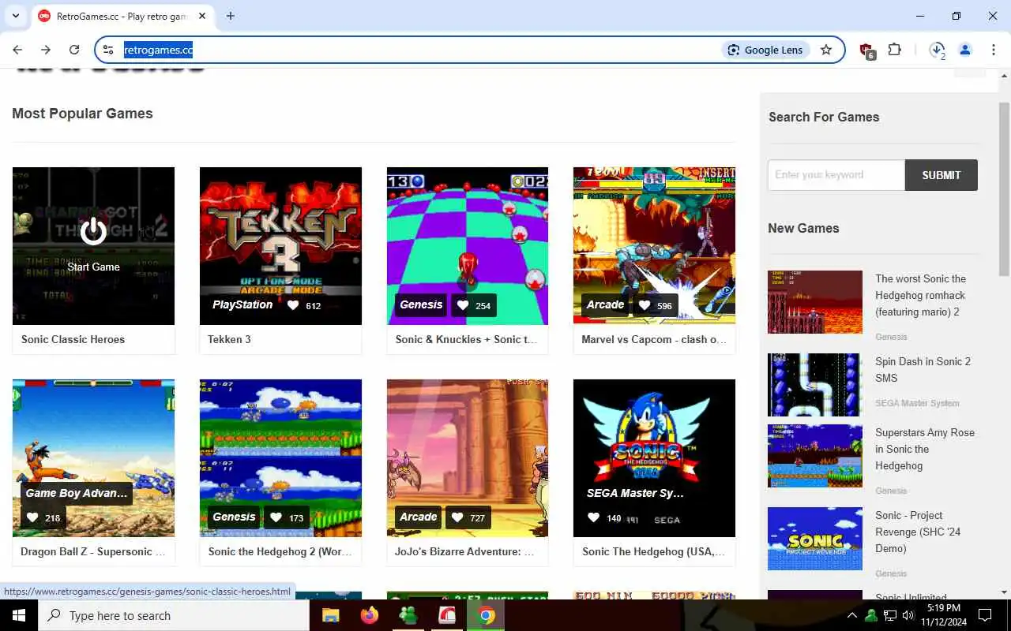
Task: Click Chrome icon in taskbar
Action: click(487, 615)
